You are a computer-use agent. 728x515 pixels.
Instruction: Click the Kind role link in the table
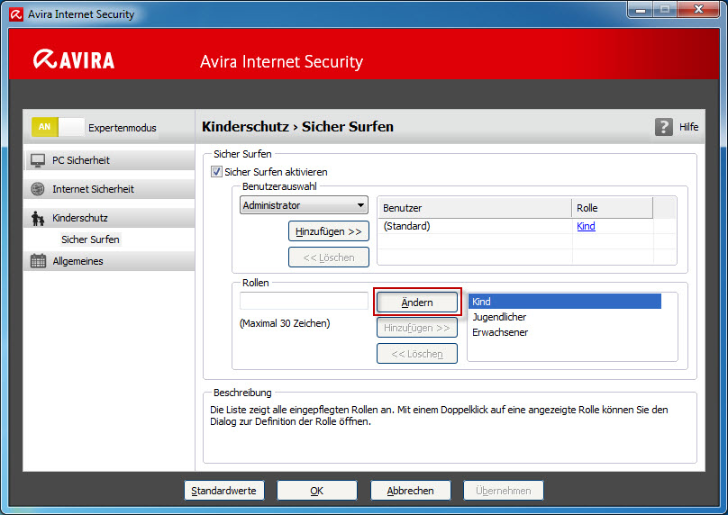586,226
